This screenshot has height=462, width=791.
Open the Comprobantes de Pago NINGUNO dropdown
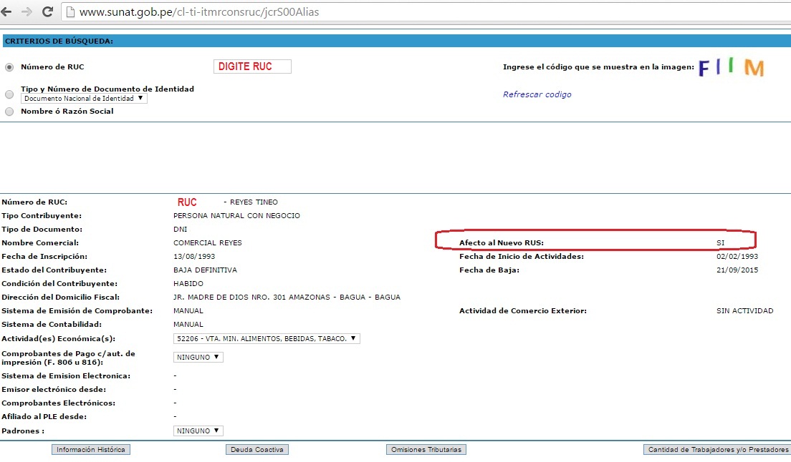[x=198, y=357]
